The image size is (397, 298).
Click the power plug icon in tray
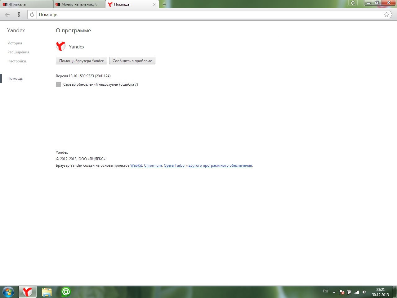(x=349, y=292)
